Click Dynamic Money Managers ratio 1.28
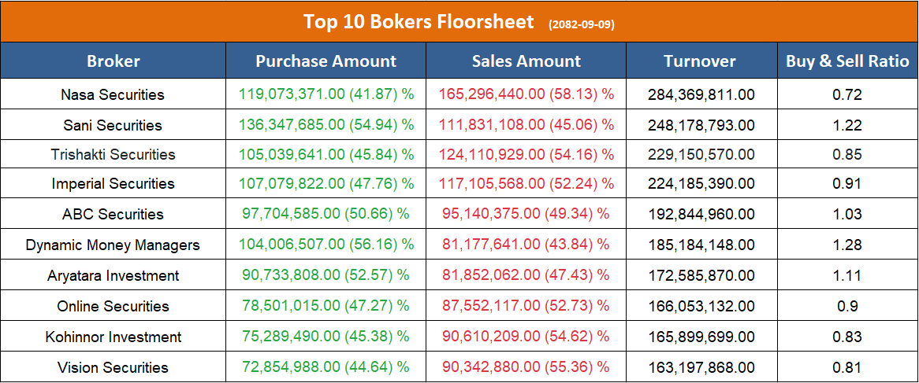The image size is (919, 383). click(847, 245)
